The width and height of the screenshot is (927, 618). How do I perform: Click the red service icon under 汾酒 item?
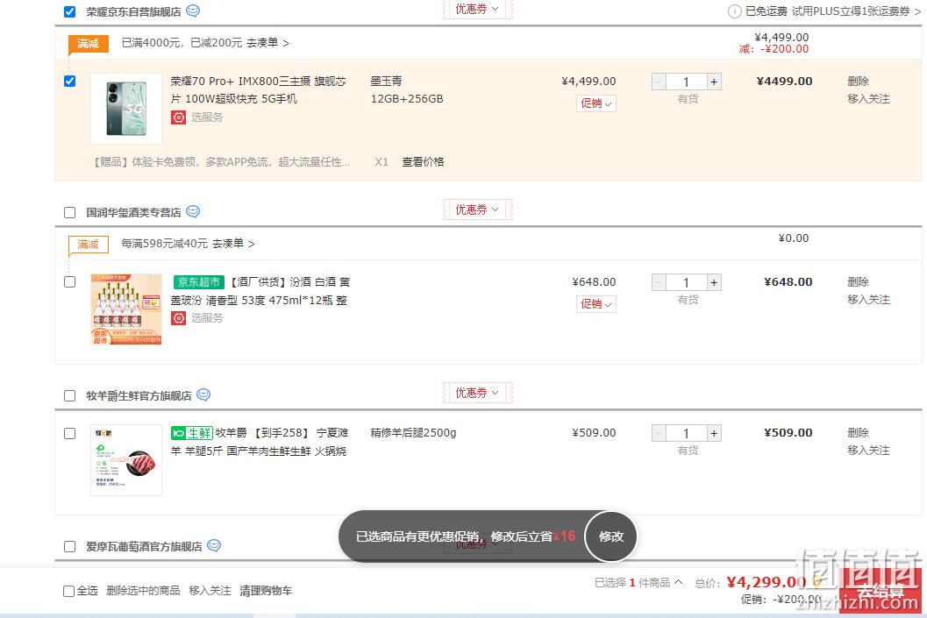179,318
